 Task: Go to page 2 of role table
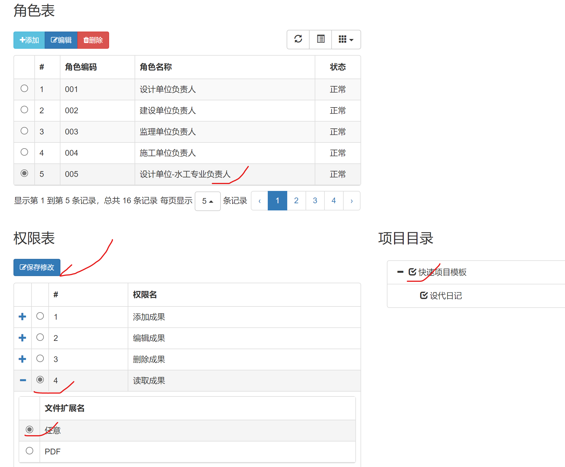(x=296, y=201)
